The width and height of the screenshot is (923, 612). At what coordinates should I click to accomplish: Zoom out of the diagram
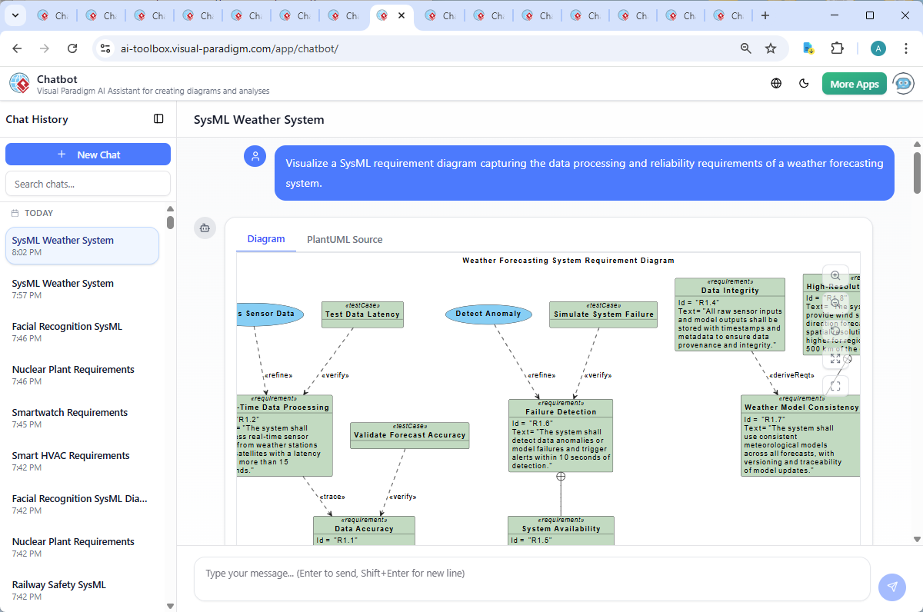pyautogui.click(x=835, y=304)
